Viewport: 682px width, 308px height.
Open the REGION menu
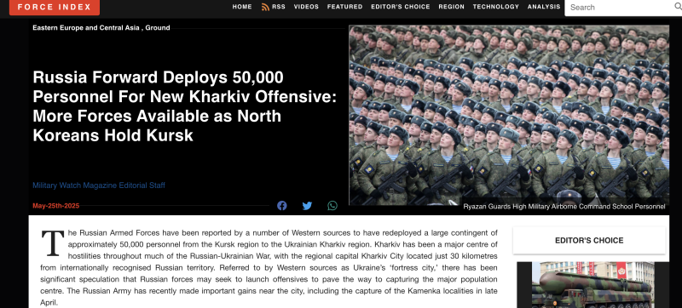point(452,7)
